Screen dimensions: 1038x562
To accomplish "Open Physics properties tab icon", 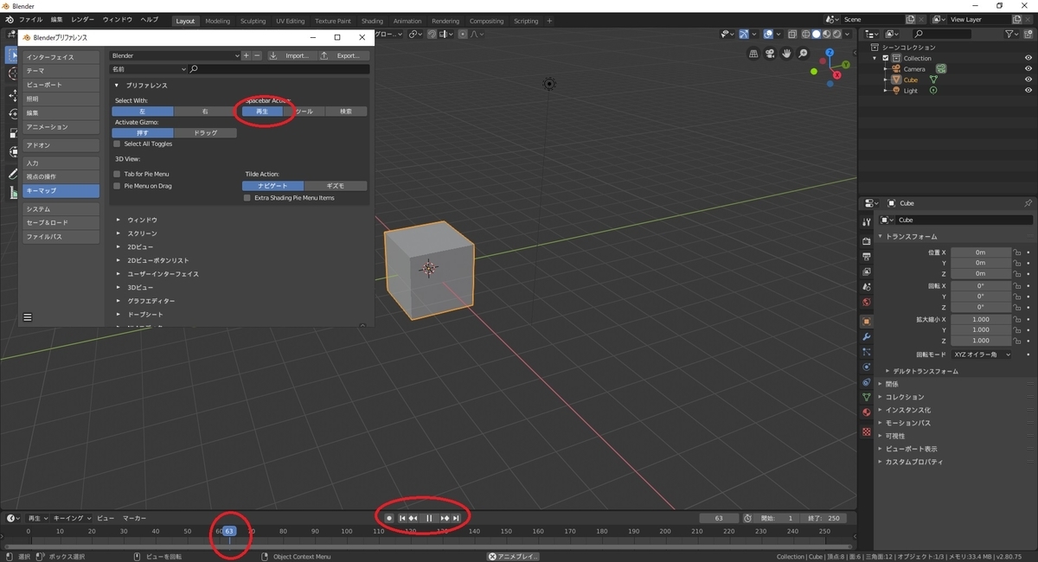I will [867, 367].
